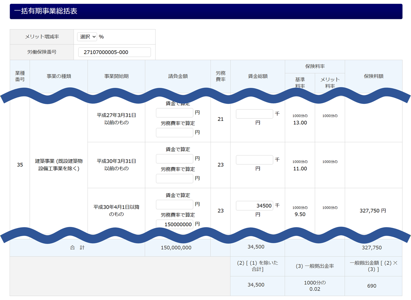Click 賃金で算定 input for 平成30年3月31日以前

[175, 159]
